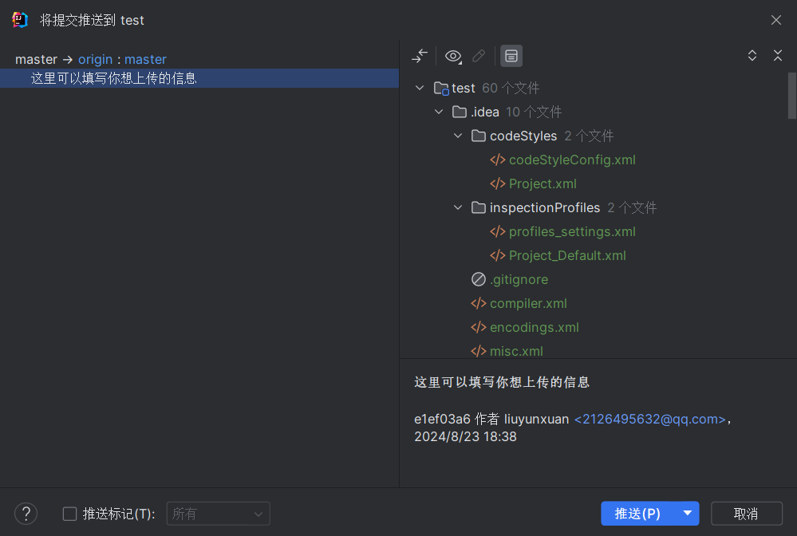Click the collapse all icon
Screen dimensions: 797x536
[778, 56]
